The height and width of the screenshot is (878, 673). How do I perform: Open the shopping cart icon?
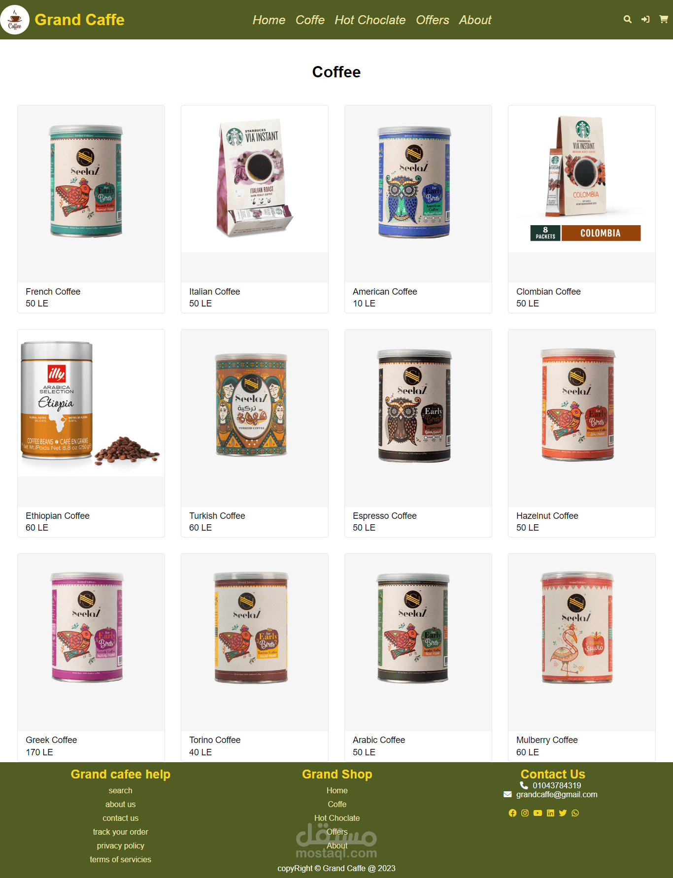tap(664, 19)
